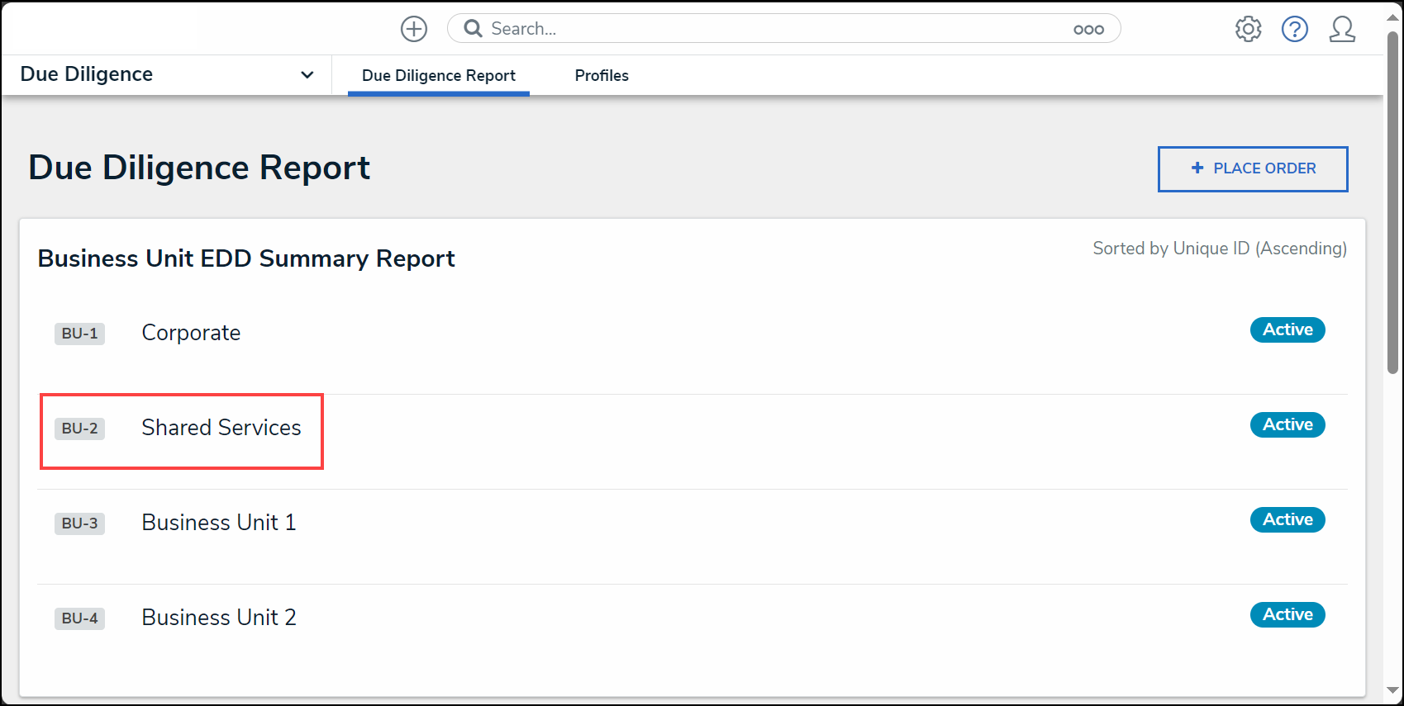Click the PLACE ORDER button
Screen dimensions: 1404x706
point(1253,168)
